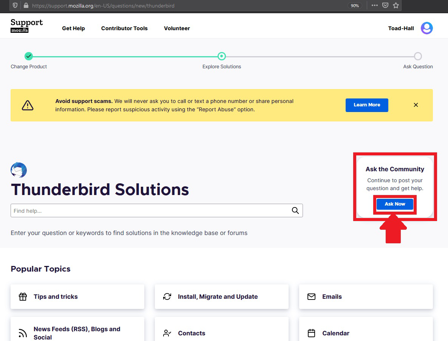This screenshot has width=448, height=341.
Task: Click the 90% zoom level badge
Action: click(355, 6)
